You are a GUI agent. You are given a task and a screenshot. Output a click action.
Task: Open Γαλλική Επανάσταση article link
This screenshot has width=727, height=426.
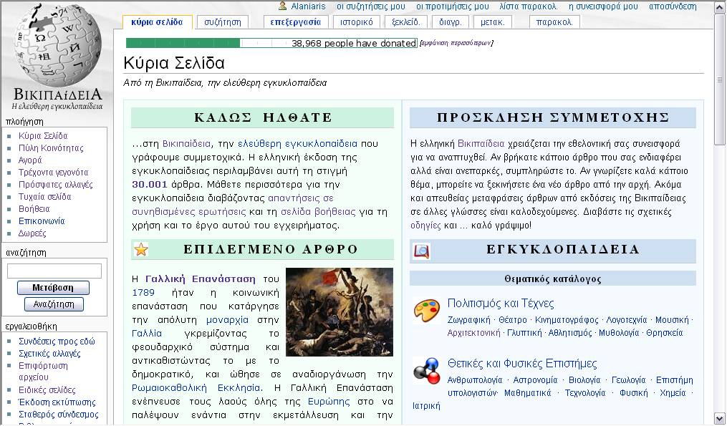(201, 279)
